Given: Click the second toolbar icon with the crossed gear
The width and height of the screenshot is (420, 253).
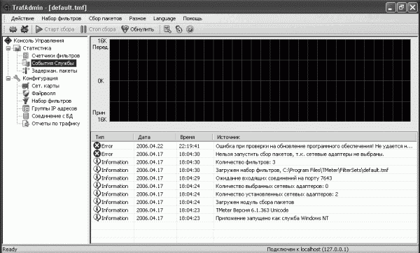Looking at the screenshot, I should click(24, 29).
